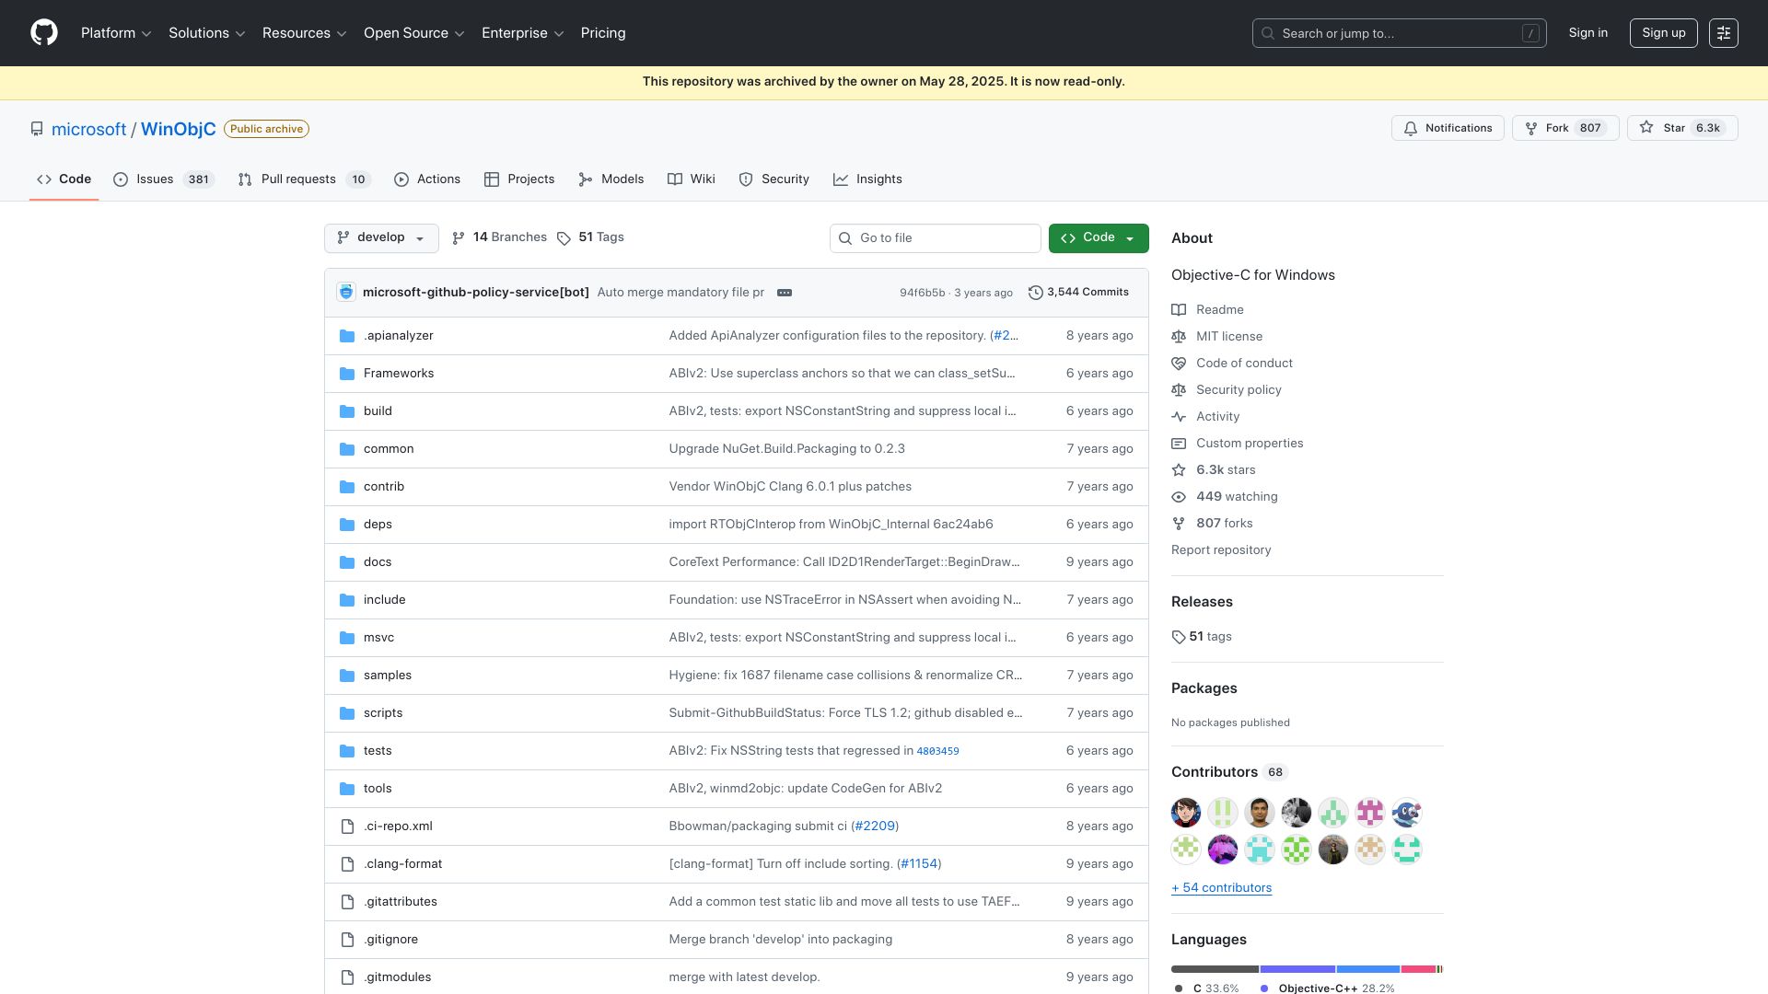Go to the Actions tab
Viewport: 1768px width, 994px height.
(x=427, y=179)
